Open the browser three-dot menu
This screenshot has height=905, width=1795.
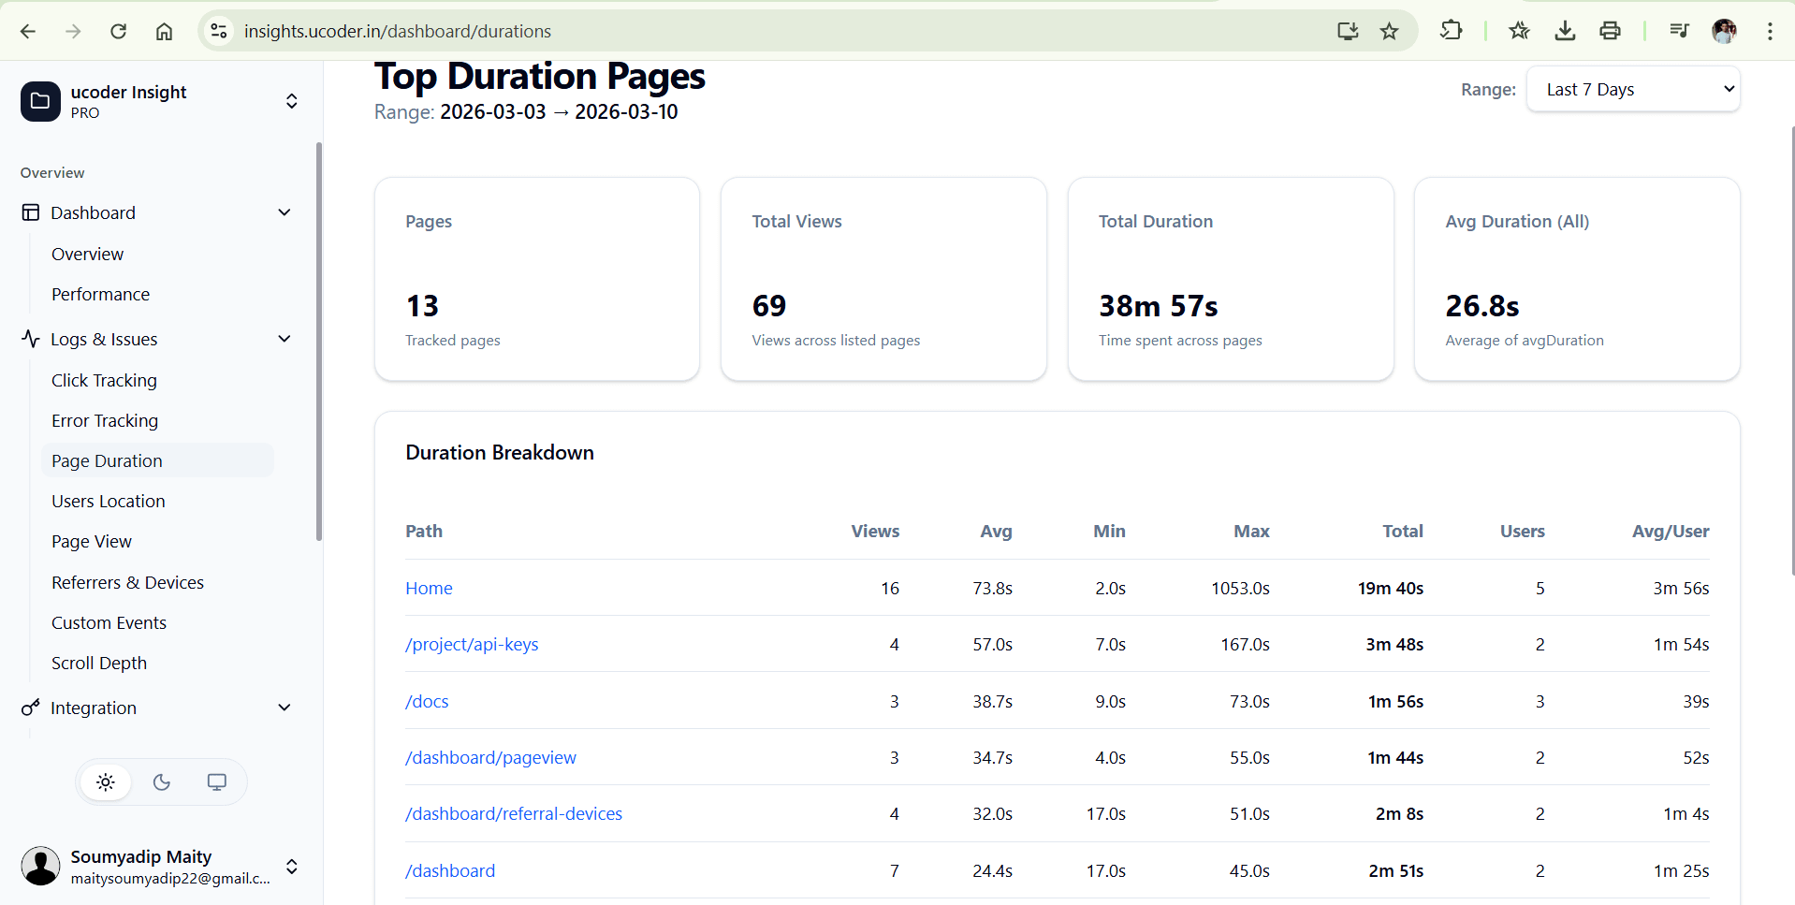[x=1770, y=31]
